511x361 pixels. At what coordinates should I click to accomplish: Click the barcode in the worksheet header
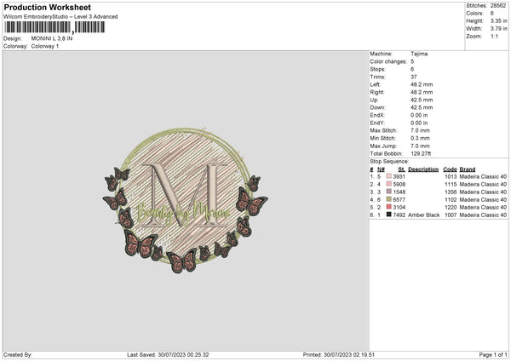tap(55, 27)
